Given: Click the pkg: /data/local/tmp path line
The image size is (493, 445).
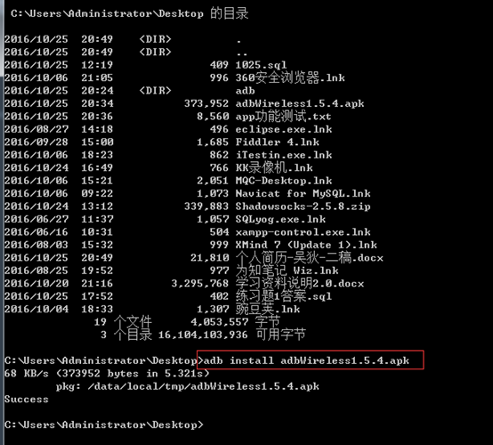Looking at the screenshot, I should tap(188, 386).
